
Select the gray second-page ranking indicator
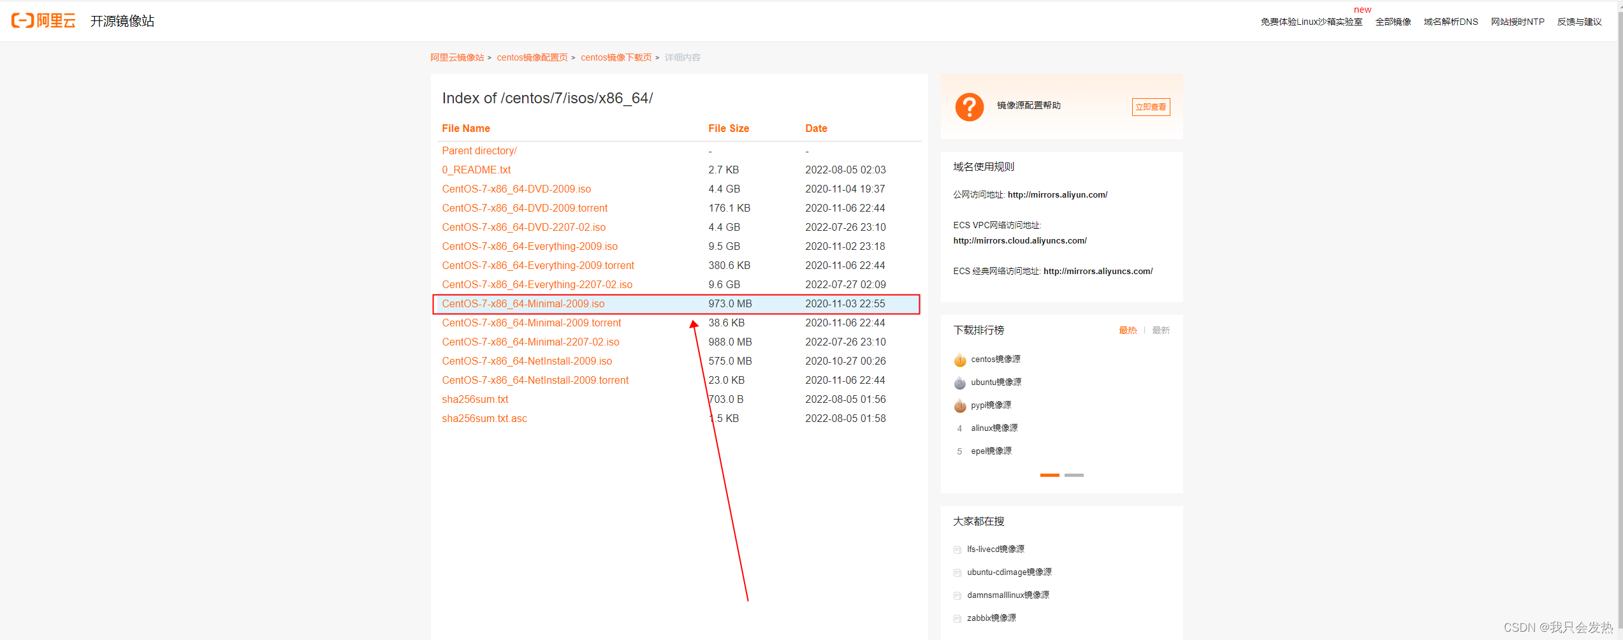1074,475
